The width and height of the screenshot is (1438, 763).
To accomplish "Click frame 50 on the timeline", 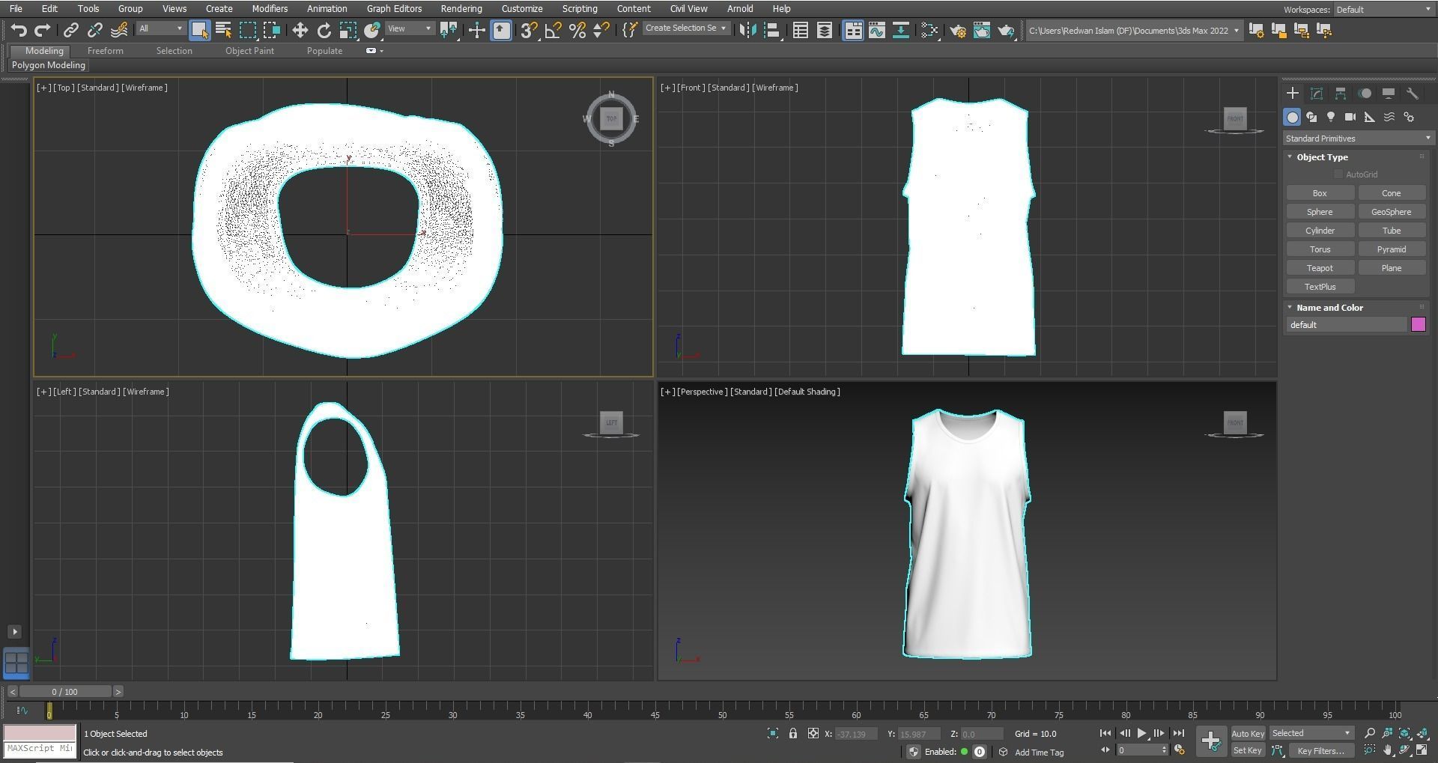I will 721,711.
